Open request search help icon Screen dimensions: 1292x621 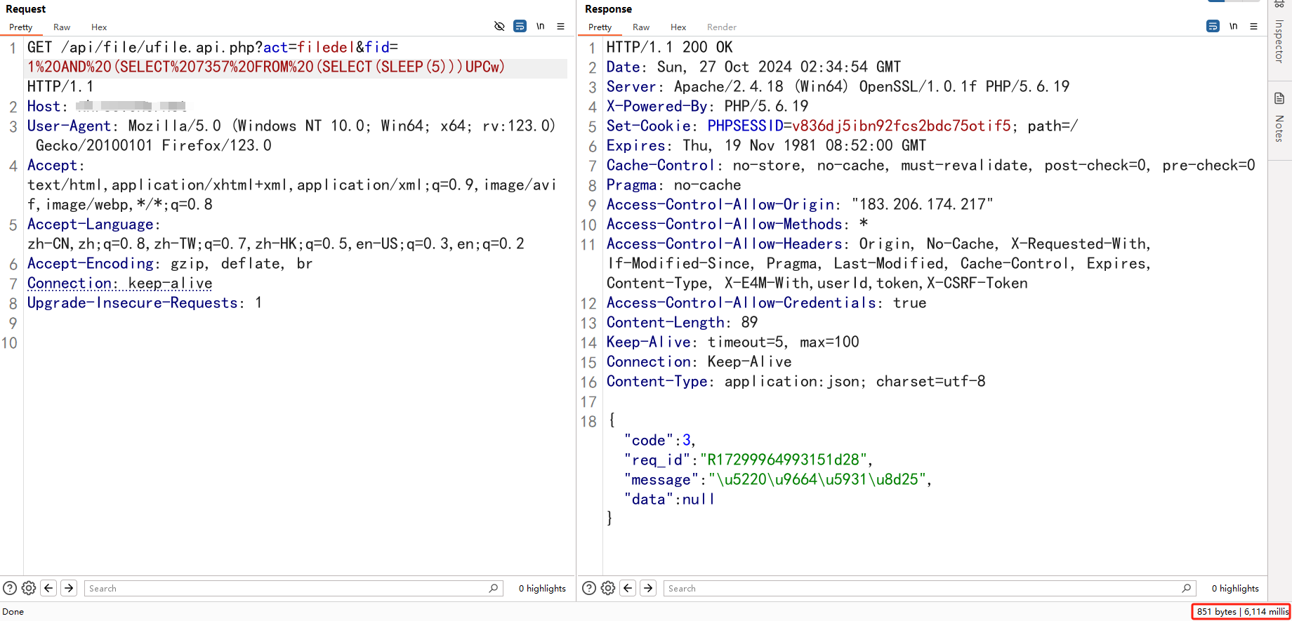click(9, 588)
